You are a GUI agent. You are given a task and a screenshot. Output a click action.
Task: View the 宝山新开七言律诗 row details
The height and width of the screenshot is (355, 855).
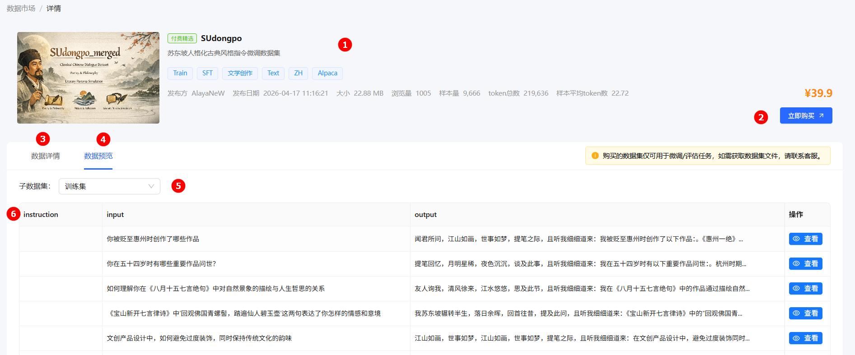pyautogui.click(x=805, y=314)
